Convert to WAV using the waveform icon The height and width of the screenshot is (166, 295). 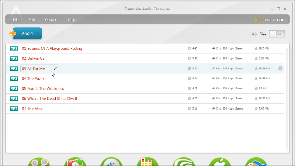tap(111, 162)
